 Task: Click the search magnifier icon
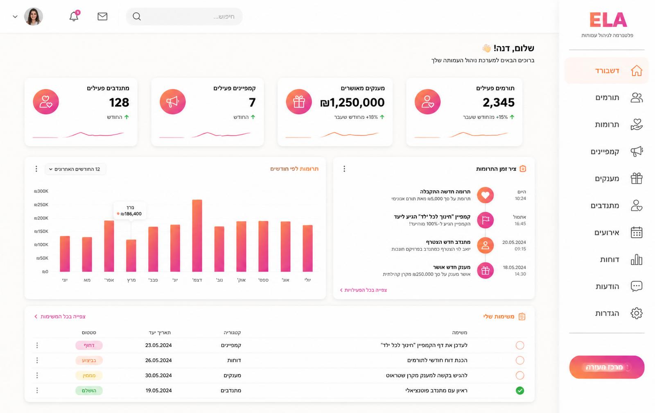(x=137, y=16)
